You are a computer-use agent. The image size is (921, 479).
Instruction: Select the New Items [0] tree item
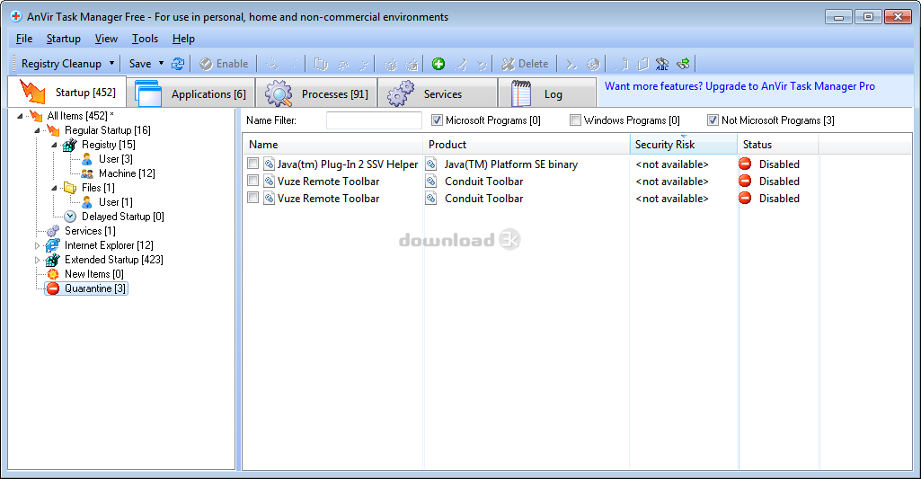[94, 274]
